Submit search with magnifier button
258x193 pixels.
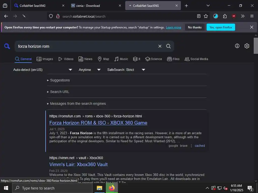click(x=168, y=46)
